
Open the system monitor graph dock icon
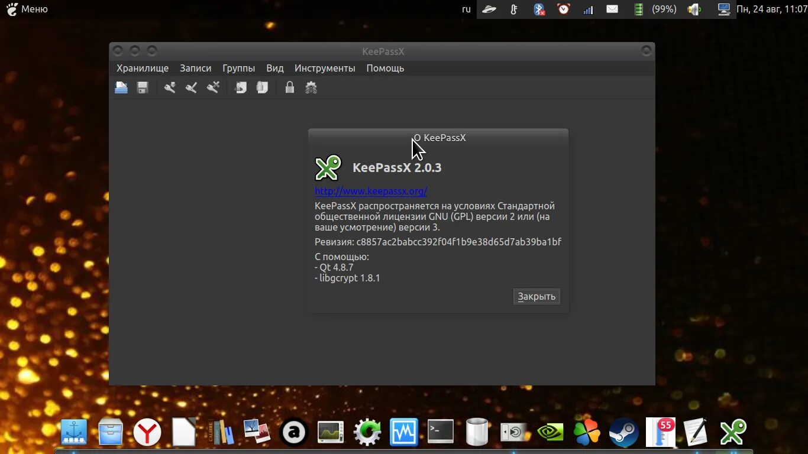click(x=330, y=432)
